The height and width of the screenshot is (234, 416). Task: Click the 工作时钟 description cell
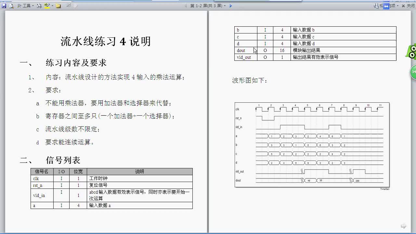coord(140,178)
